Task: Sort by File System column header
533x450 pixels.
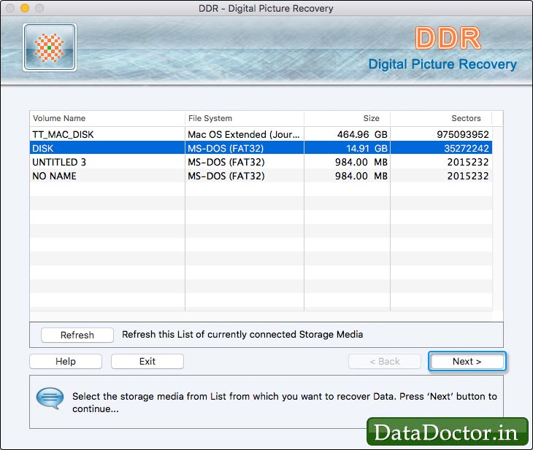Action: point(245,118)
